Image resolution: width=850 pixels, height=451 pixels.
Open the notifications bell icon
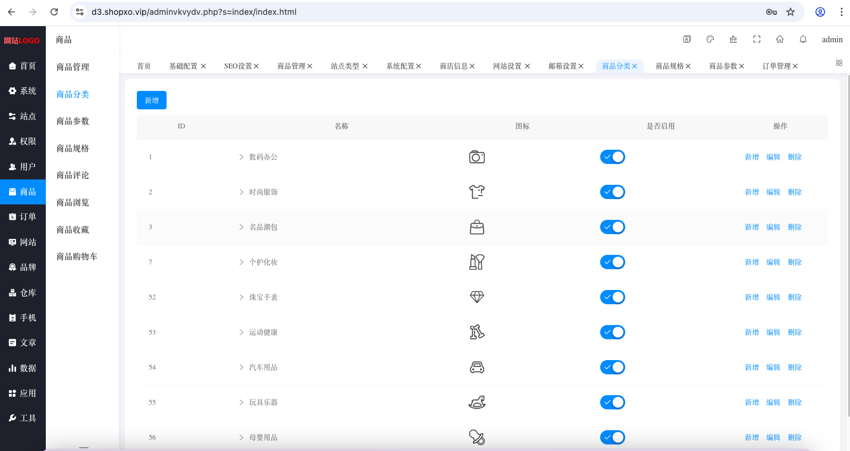pos(803,39)
